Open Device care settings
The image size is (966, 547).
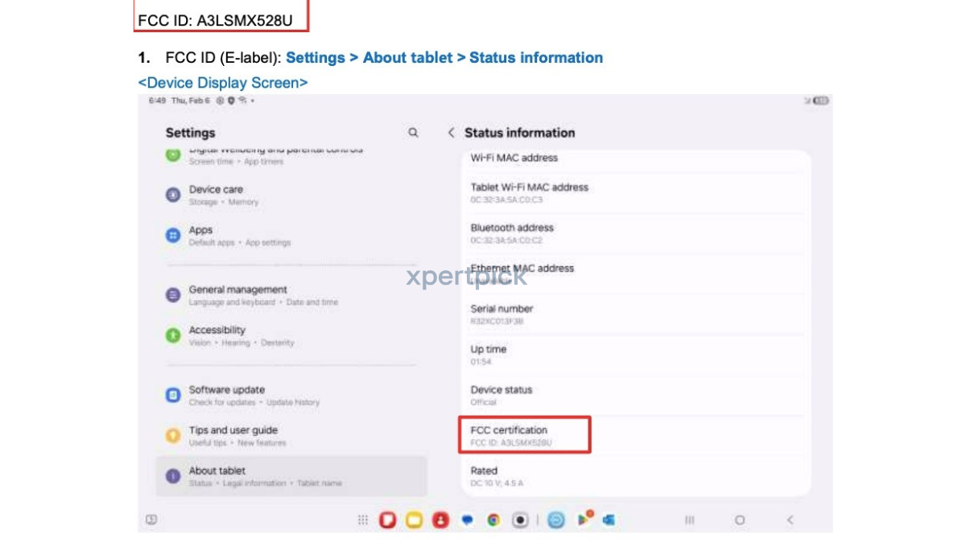(x=216, y=195)
